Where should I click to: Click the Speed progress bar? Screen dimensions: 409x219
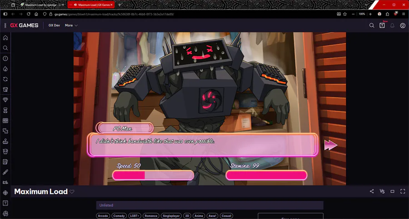[x=153, y=175]
